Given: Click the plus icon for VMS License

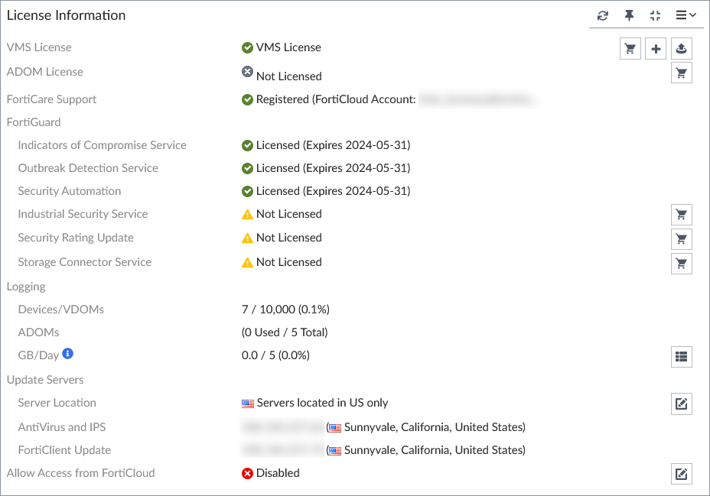Looking at the screenshot, I should 656,49.
